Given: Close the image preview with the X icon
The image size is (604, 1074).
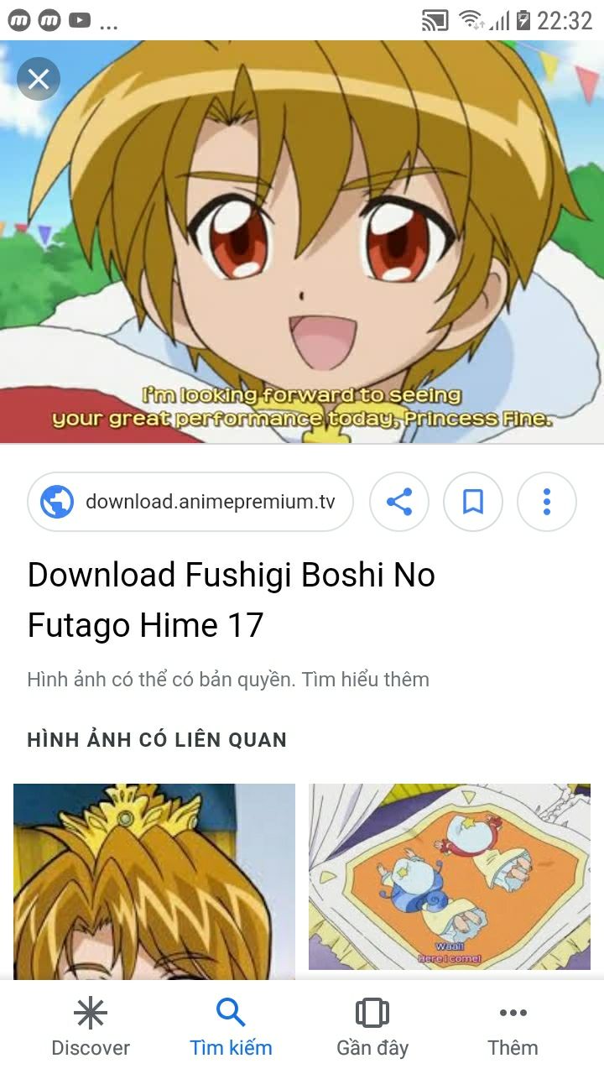Looking at the screenshot, I should point(39,80).
